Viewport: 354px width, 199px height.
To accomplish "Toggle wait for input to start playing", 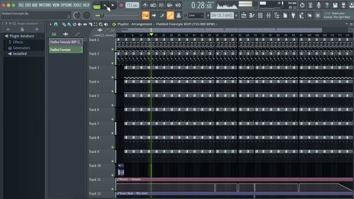I will point(153,5).
